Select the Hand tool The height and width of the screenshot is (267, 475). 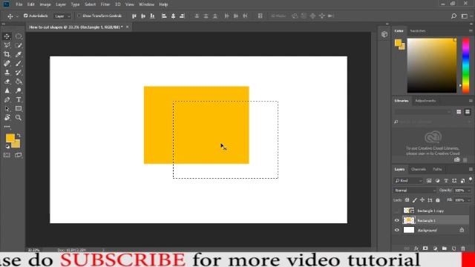coord(7,118)
